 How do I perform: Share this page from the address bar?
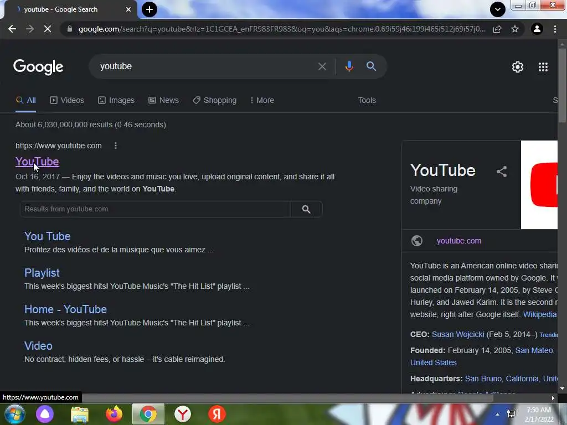[497, 29]
